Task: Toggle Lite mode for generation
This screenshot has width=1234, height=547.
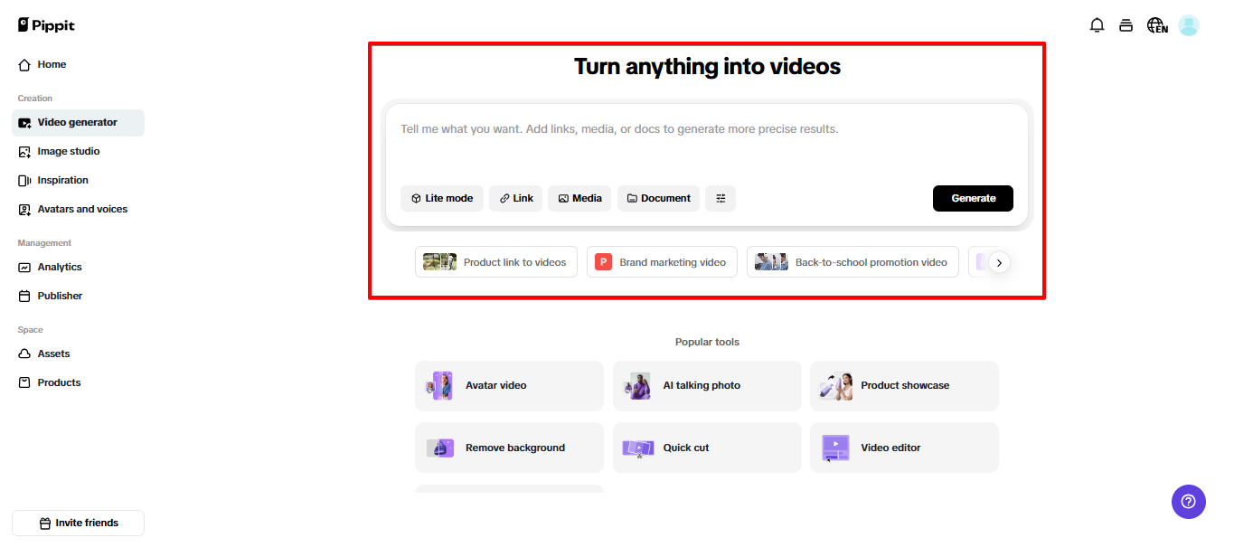Action: pos(441,198)
